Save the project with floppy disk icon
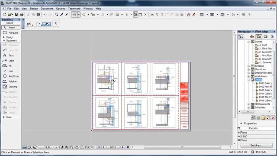 (x=16, y=14)
